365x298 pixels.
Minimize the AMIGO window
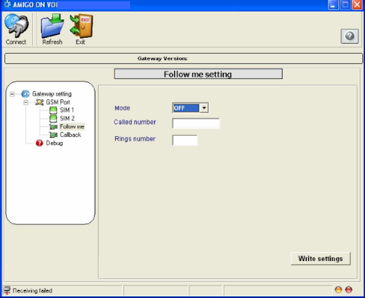click(x=333, y=4)
